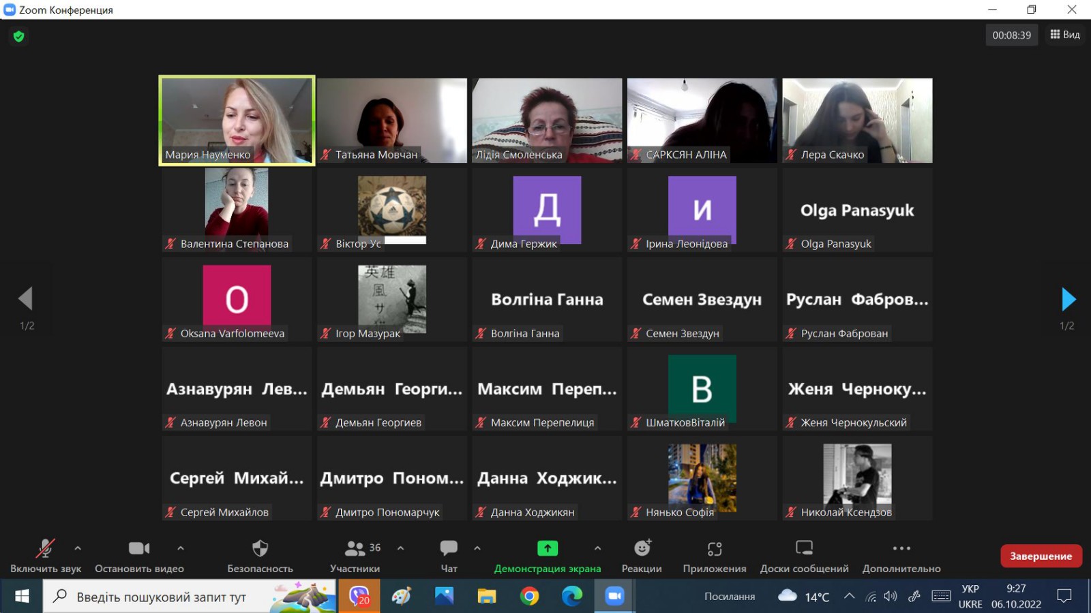Select Мария Науменко video tile
The height and width of the screenshot is (613, 1091).
point(237,120)
